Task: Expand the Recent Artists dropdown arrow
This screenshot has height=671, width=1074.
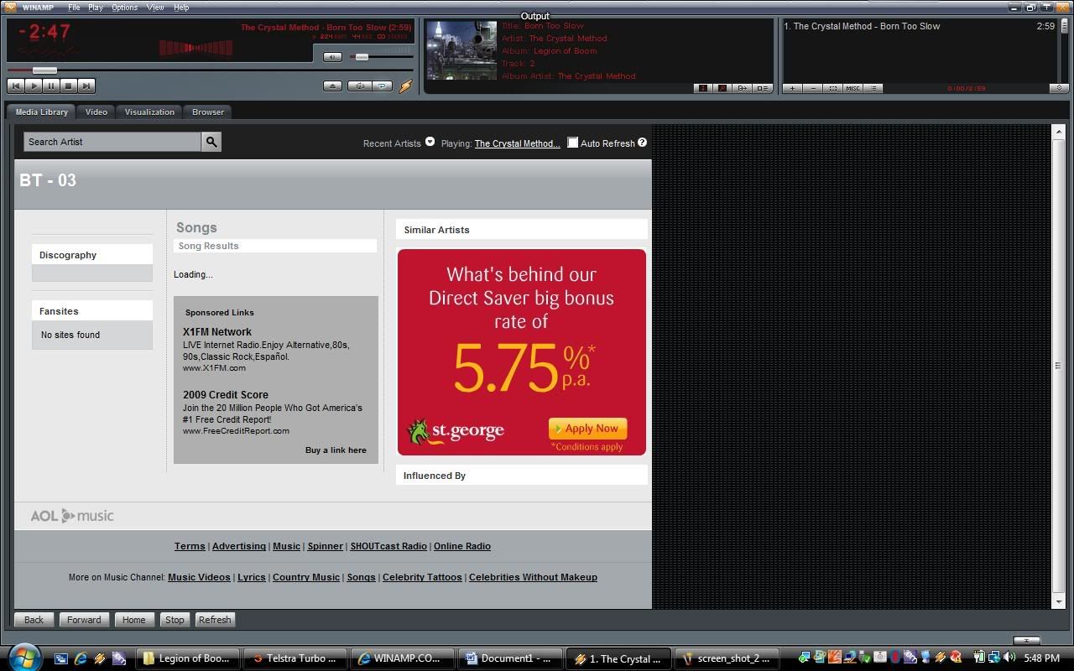Action: [x=430, y=142]
